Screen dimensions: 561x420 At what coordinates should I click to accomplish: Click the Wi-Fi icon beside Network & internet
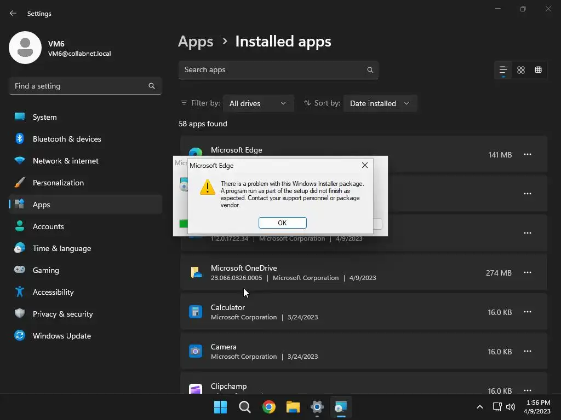point(20,160)
